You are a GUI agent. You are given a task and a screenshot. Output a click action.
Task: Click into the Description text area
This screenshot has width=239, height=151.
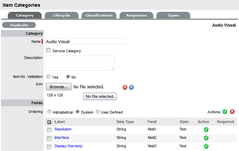coord(80,63)
